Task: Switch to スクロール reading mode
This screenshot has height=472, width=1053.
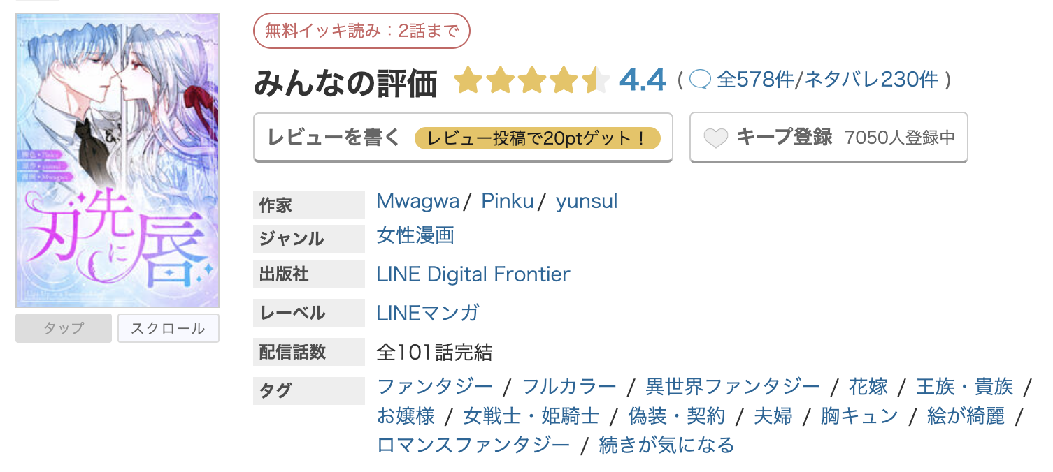Action: pos(168,328)
